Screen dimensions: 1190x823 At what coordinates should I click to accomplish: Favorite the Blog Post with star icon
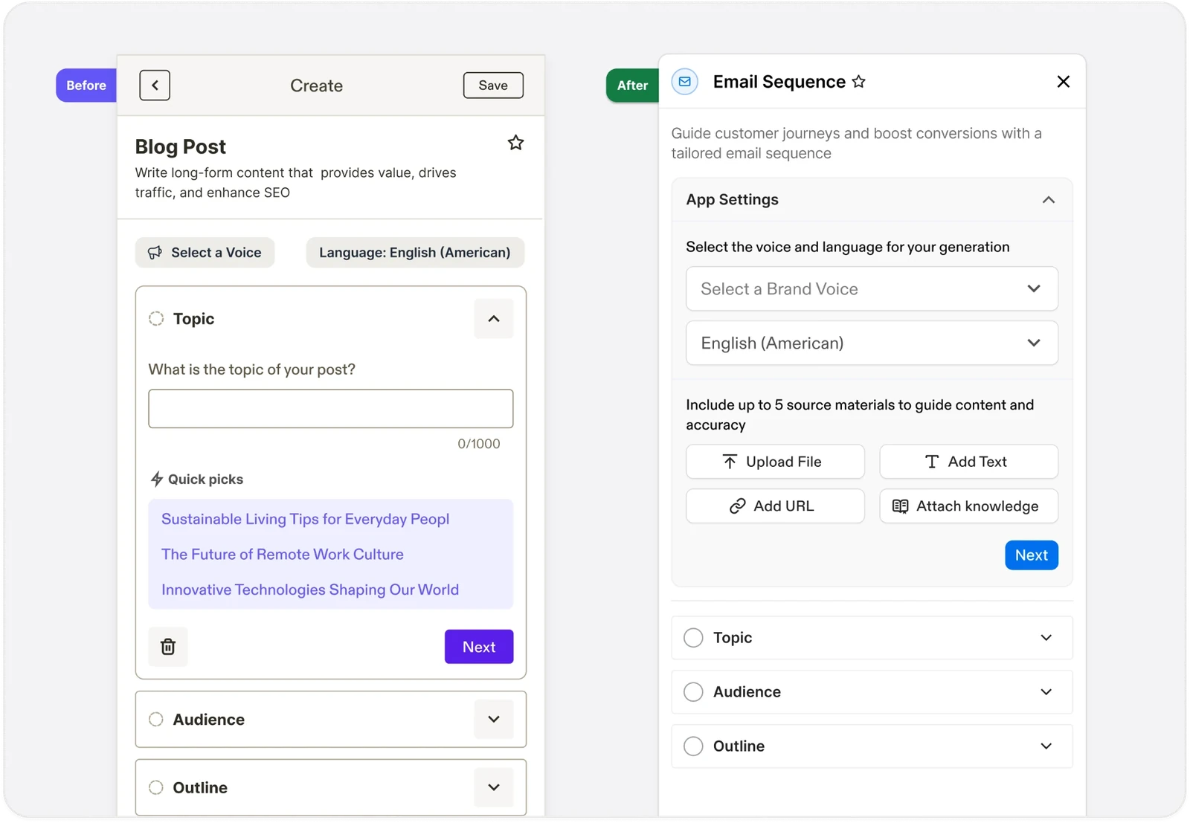click(515, 143)
